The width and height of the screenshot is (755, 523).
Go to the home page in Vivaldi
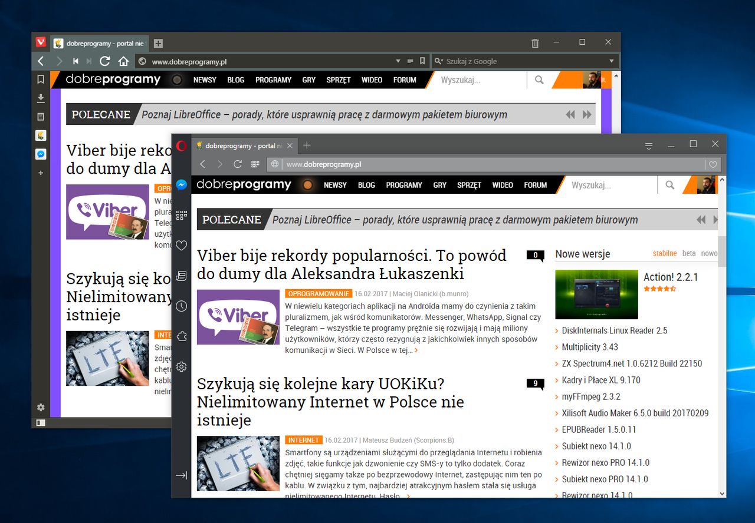tap(123, 61)
